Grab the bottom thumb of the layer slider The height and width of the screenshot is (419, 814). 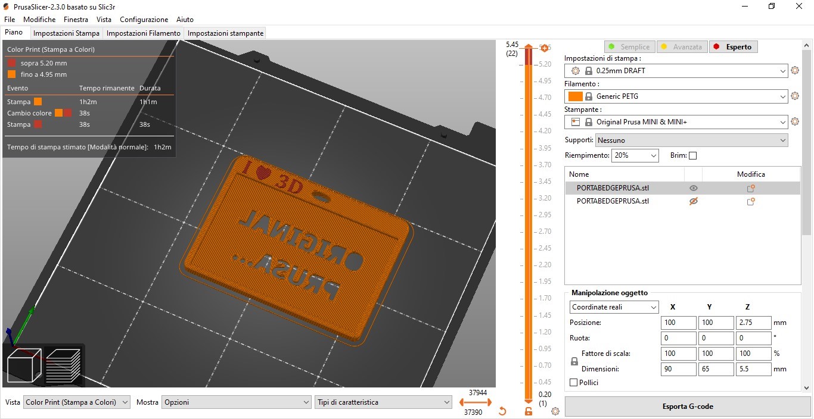[529, 402]
